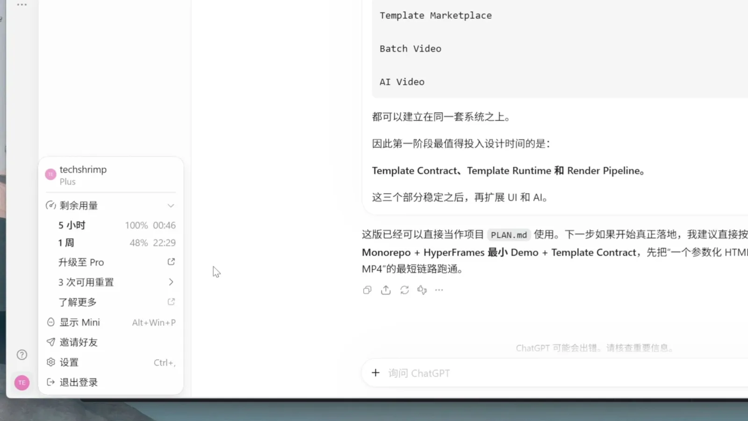Click the ChatGPT 可能会出错 disclaimer
Image resolution: width=748 pixels, height=421 pixels.
(x=595, y=348)
